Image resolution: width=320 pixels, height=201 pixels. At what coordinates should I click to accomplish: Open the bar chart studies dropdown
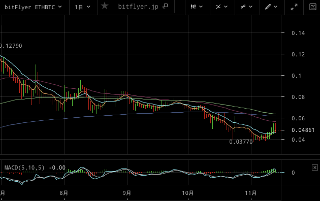coord(246,7)
